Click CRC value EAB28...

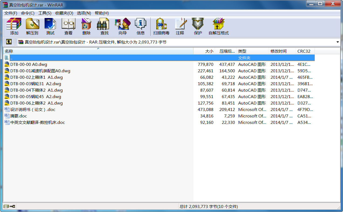305,97
